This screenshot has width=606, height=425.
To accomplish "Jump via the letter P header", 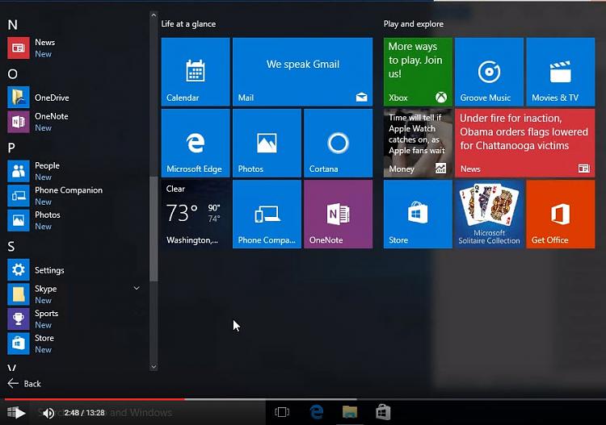I will coord(11,148).
